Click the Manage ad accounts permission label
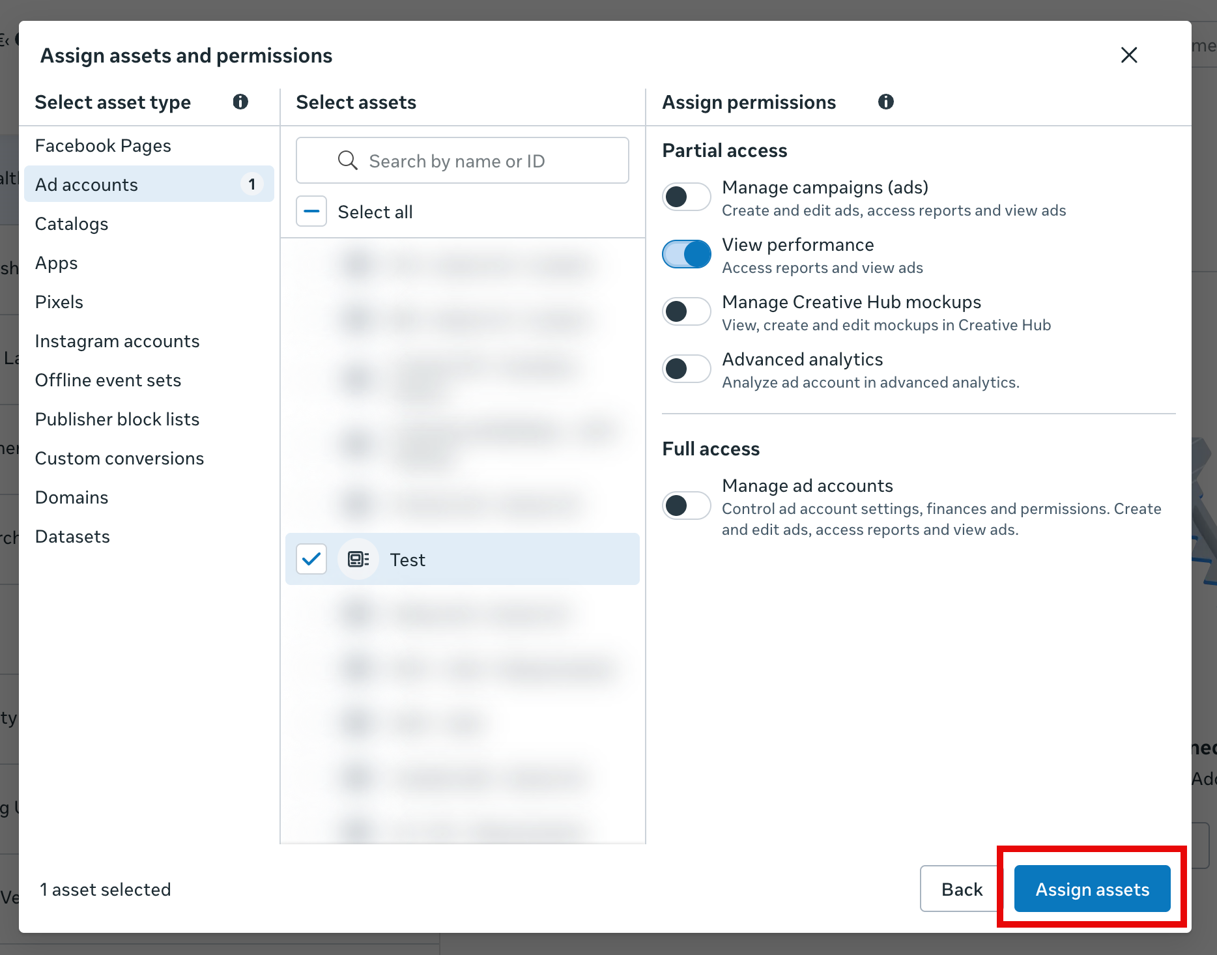 point(808,486)
